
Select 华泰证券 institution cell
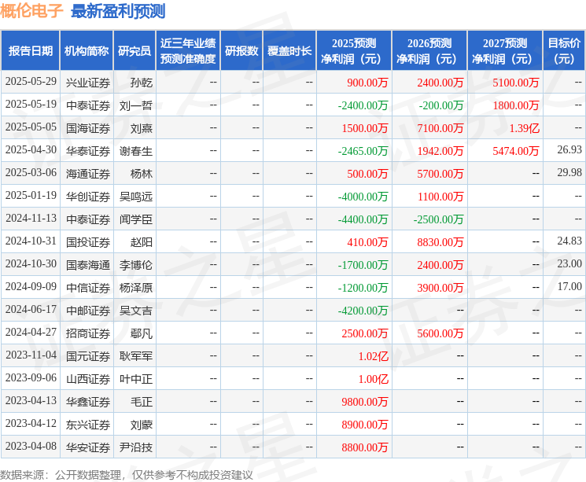pos(88,151)
